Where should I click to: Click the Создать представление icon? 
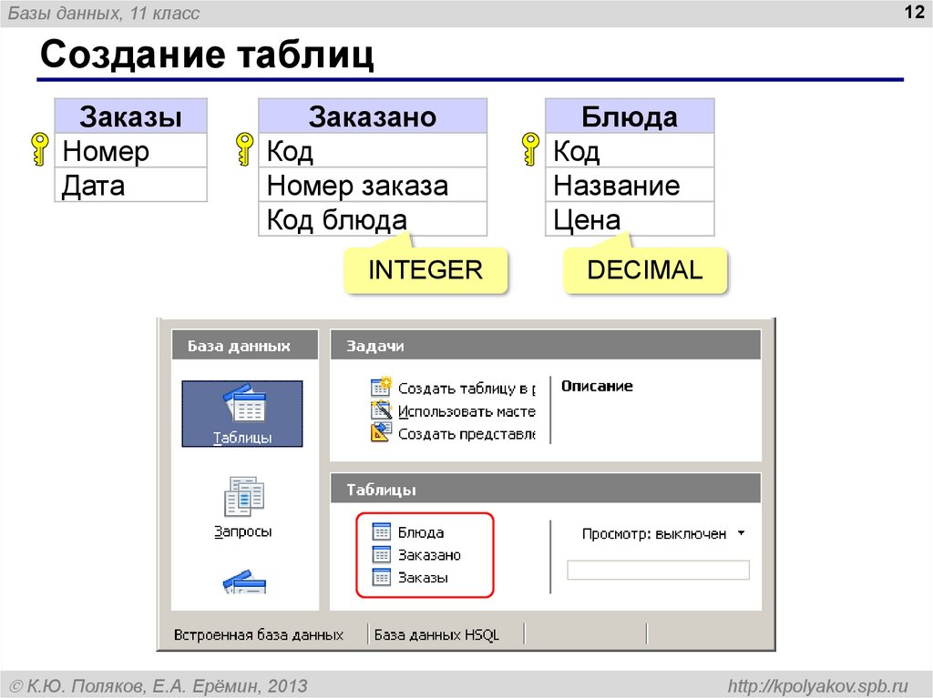pos(382,432)
